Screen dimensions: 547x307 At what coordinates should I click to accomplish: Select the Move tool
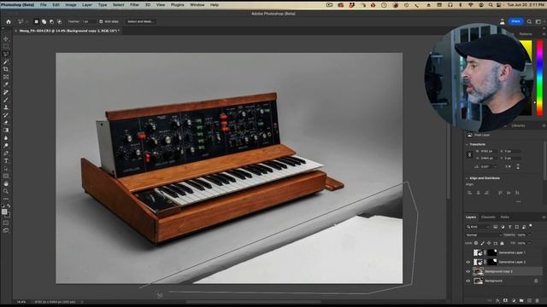click(x=6, y=38)
